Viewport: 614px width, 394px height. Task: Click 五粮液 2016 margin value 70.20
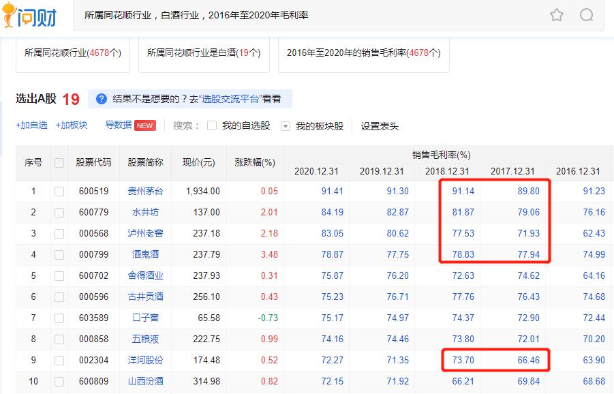click(x=594, y=339)
